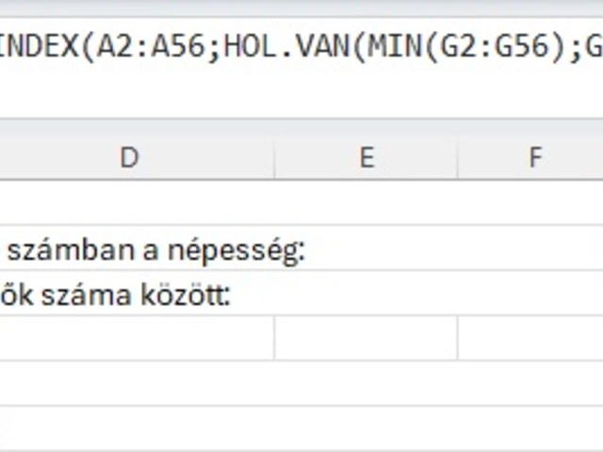Select the column E header
This screenshot has height=452, width=603.
(367, 157)
